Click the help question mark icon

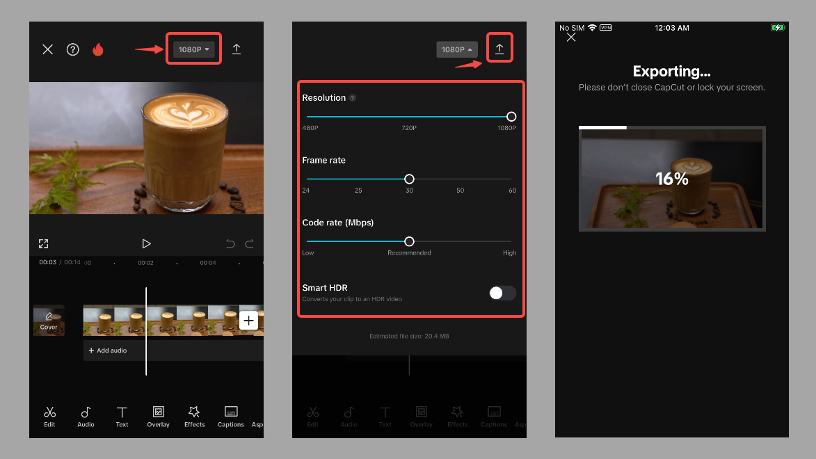tap(72, 49)
